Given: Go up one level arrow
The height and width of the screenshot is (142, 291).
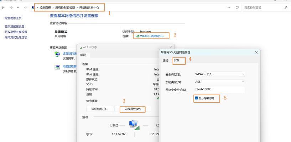Looking at the screenshot, I should (25, 8).
